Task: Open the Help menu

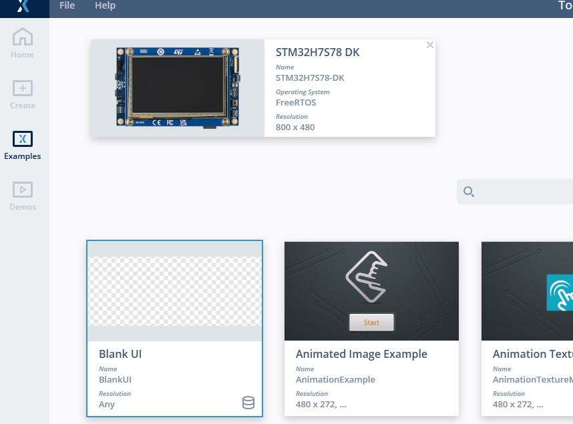Action: tap(106, 5)
